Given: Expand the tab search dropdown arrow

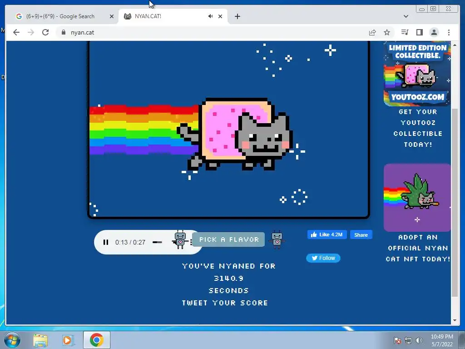Looking at the screenshot, I should [406, 16].
